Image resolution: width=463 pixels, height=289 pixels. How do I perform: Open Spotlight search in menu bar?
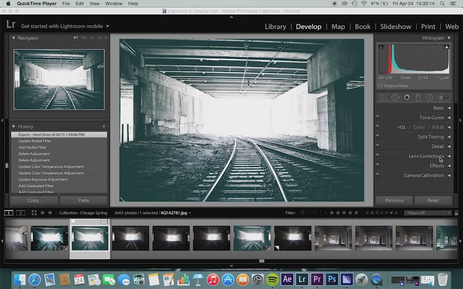point(442,4)
